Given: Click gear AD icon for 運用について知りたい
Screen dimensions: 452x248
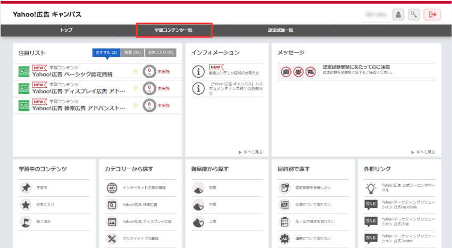Looking at the screenshot, I should 284,239.
